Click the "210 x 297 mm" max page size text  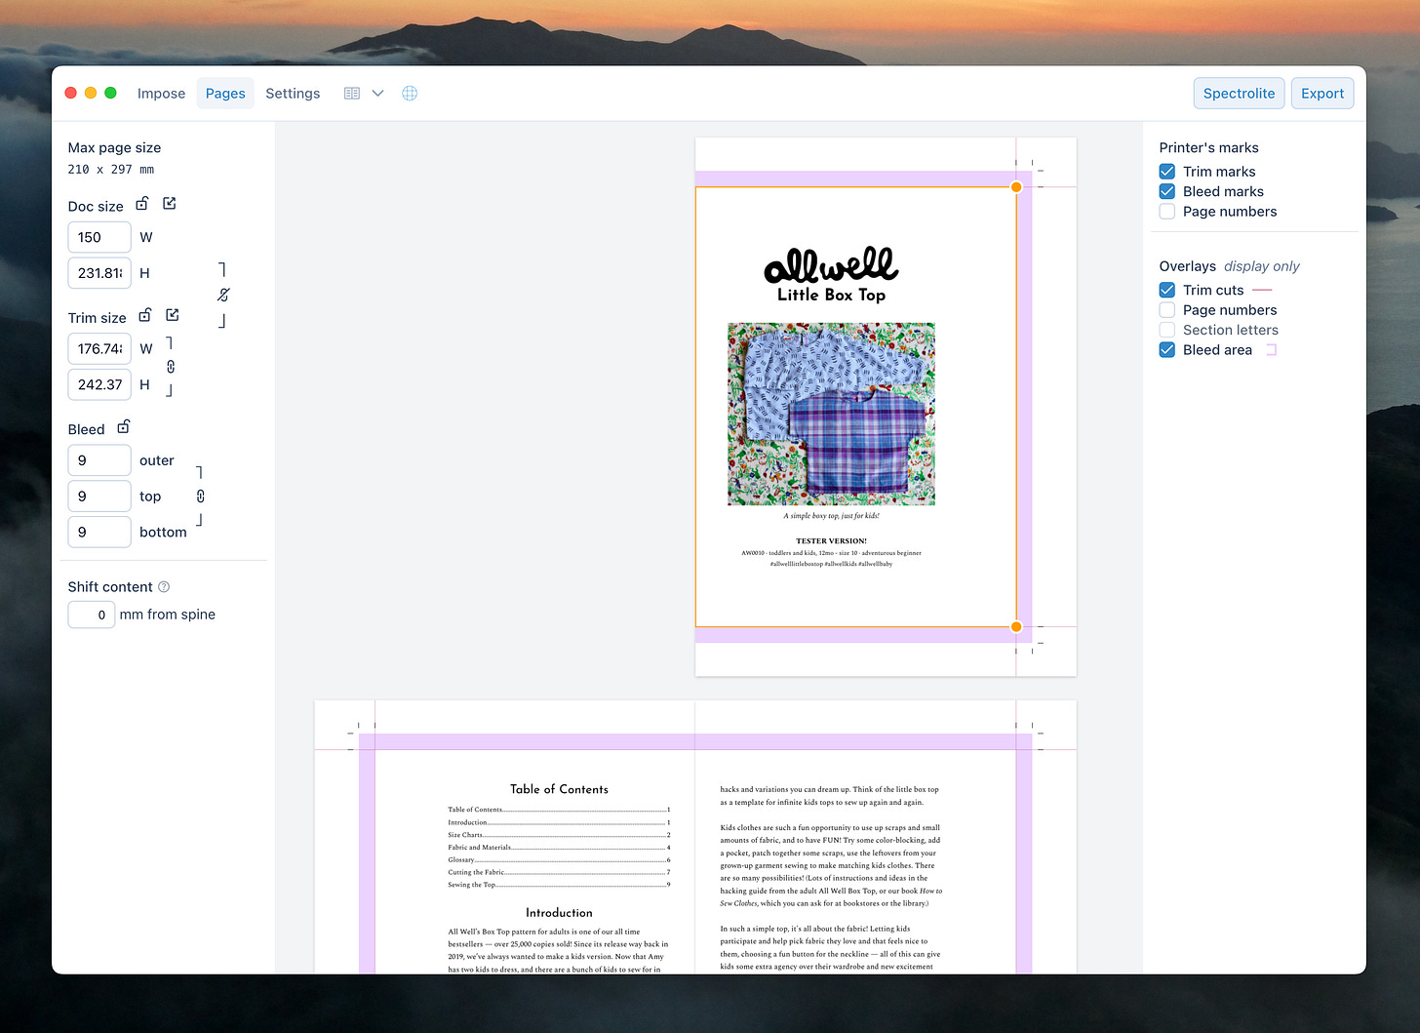(111, 170)
